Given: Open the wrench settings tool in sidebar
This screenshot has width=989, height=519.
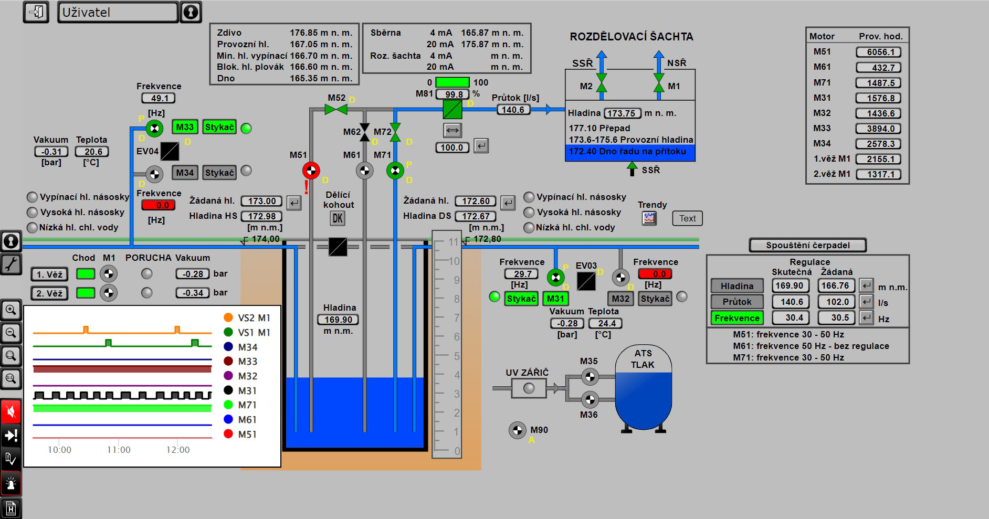Looking at the screenshot, I should point(11,264).
